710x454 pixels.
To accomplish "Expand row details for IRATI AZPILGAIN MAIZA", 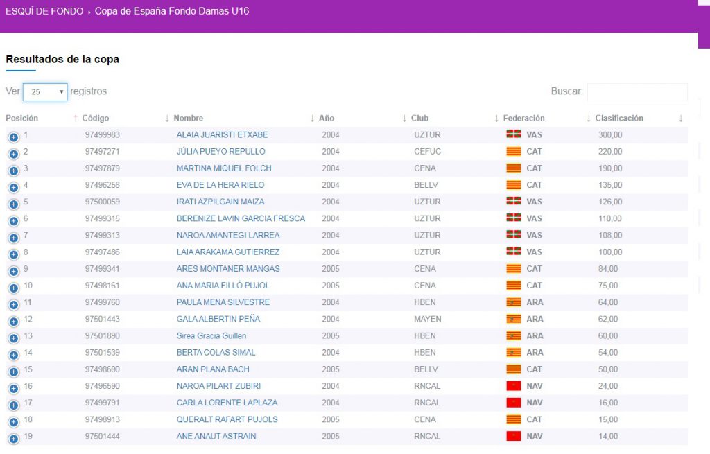I will click(14, 204).
